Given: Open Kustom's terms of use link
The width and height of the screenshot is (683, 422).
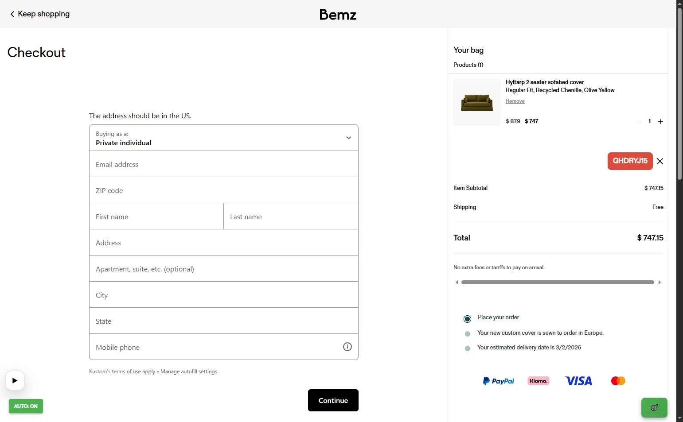Looking at the screenshot, I should point(122,372).
